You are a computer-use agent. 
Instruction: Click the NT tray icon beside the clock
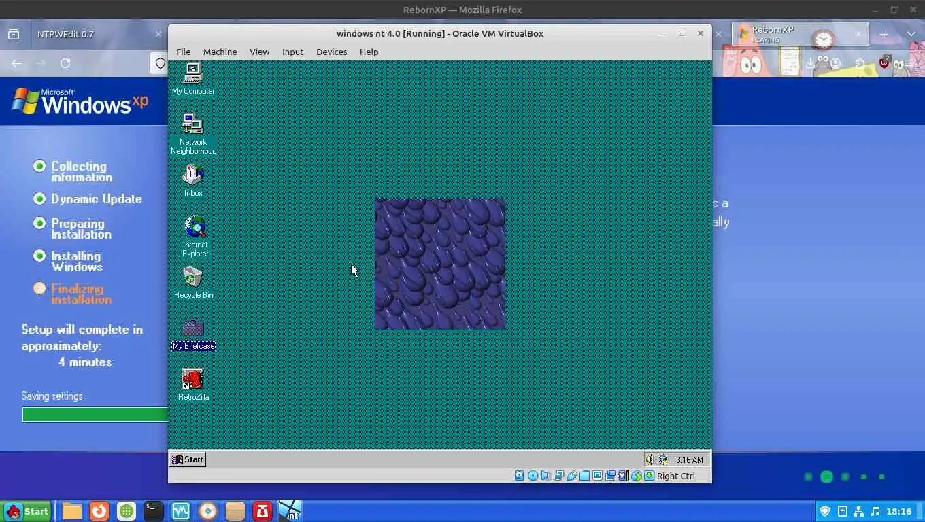[663, 459]
